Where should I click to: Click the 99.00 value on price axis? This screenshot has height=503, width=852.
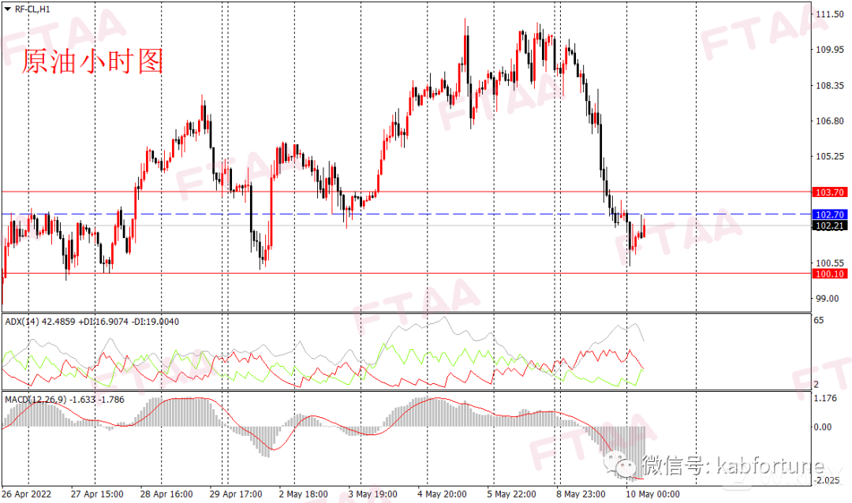pos(826,298)
